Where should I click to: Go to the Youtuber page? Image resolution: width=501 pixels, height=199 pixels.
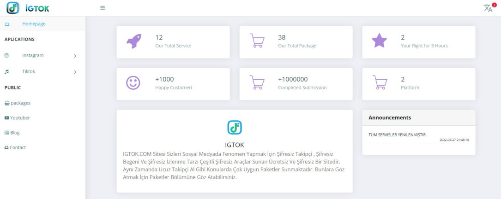[x=17, y=117]
